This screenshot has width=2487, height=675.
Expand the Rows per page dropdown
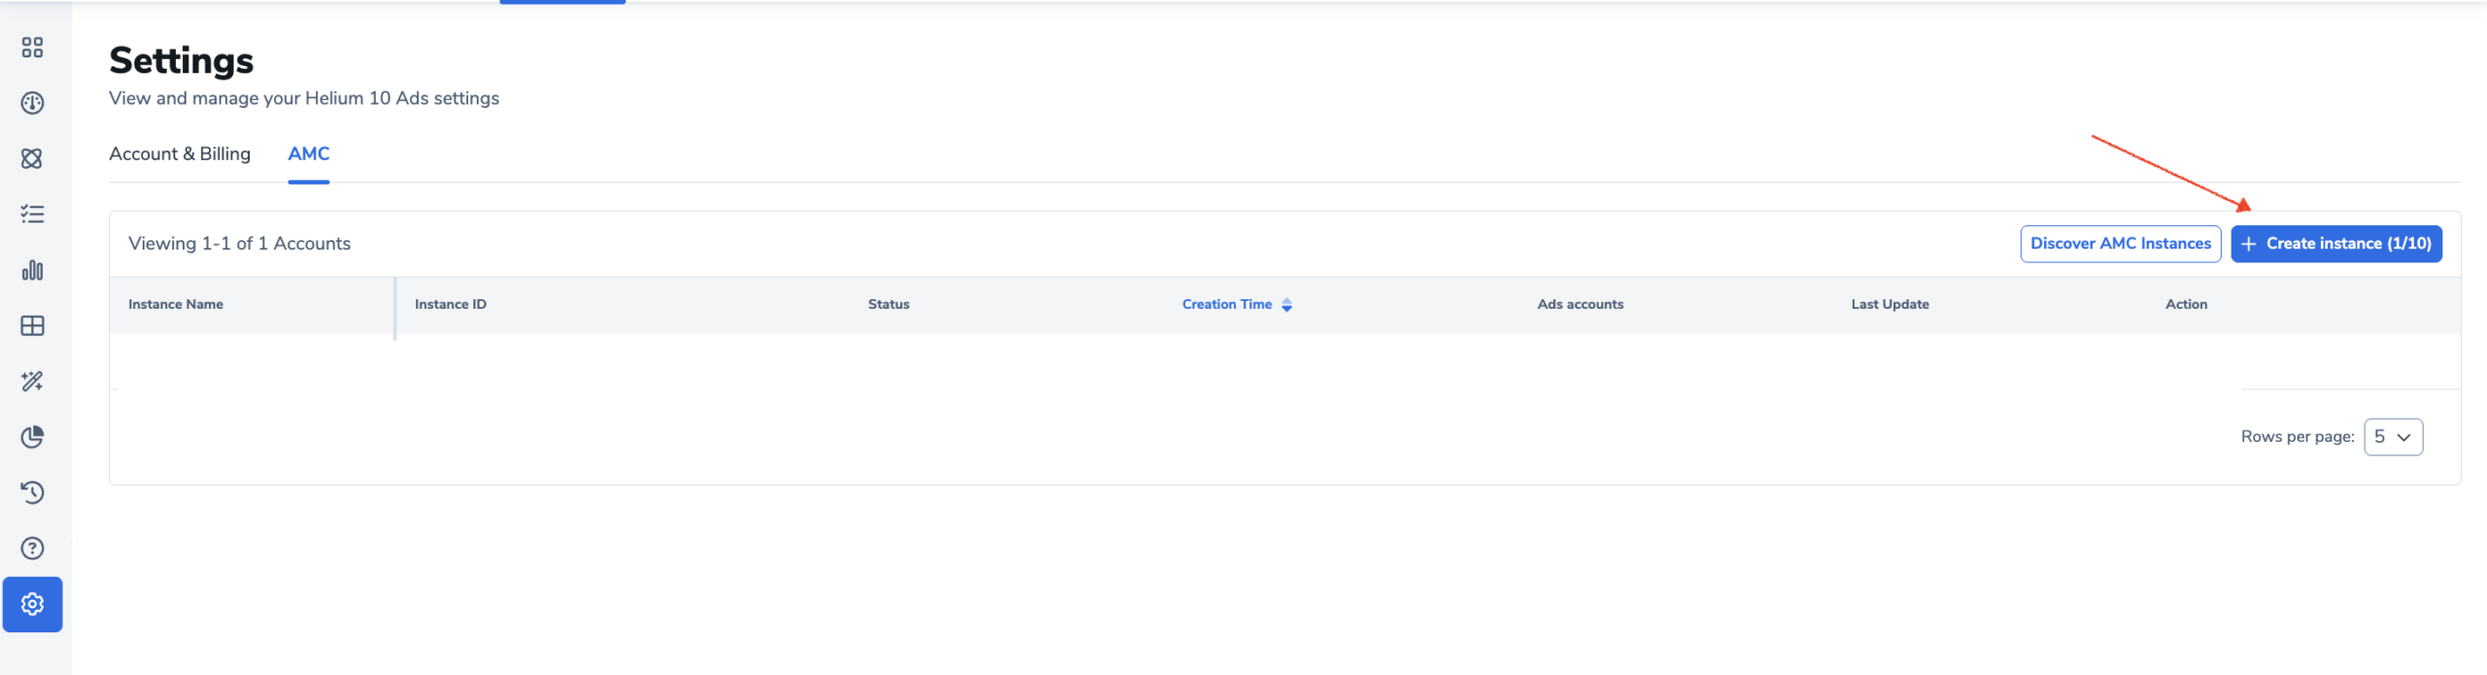[2393, 437]
